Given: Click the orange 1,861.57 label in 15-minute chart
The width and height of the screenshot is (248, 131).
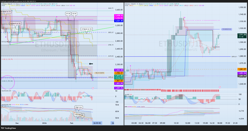Looking at the screenshot, I should [242, 69].
